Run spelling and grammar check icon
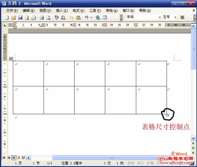Viewport: 197px width, 167px height. (x=56, y=18)
